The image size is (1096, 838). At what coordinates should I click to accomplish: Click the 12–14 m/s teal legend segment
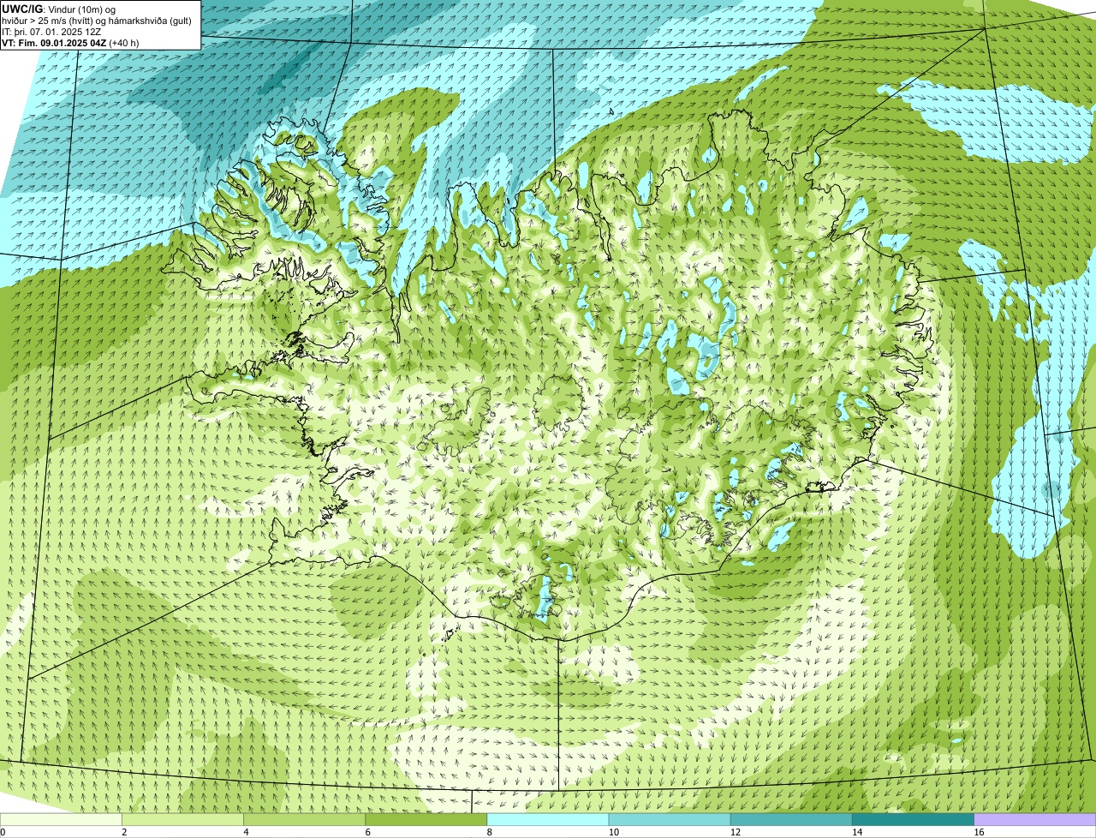791,819
